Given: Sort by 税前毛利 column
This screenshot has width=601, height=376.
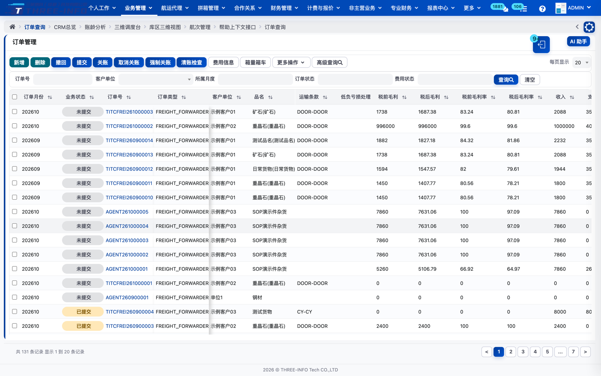Looking at the screenshot, I should point(405,97).
